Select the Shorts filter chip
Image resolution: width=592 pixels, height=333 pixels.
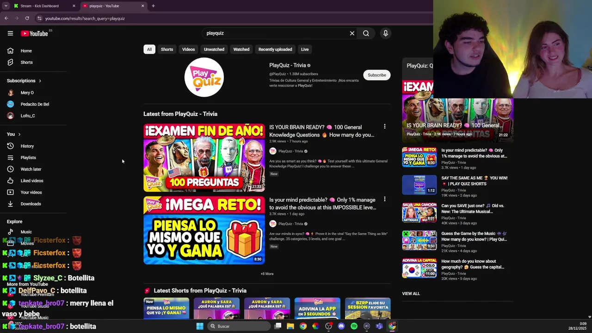(x=167, y=49)
